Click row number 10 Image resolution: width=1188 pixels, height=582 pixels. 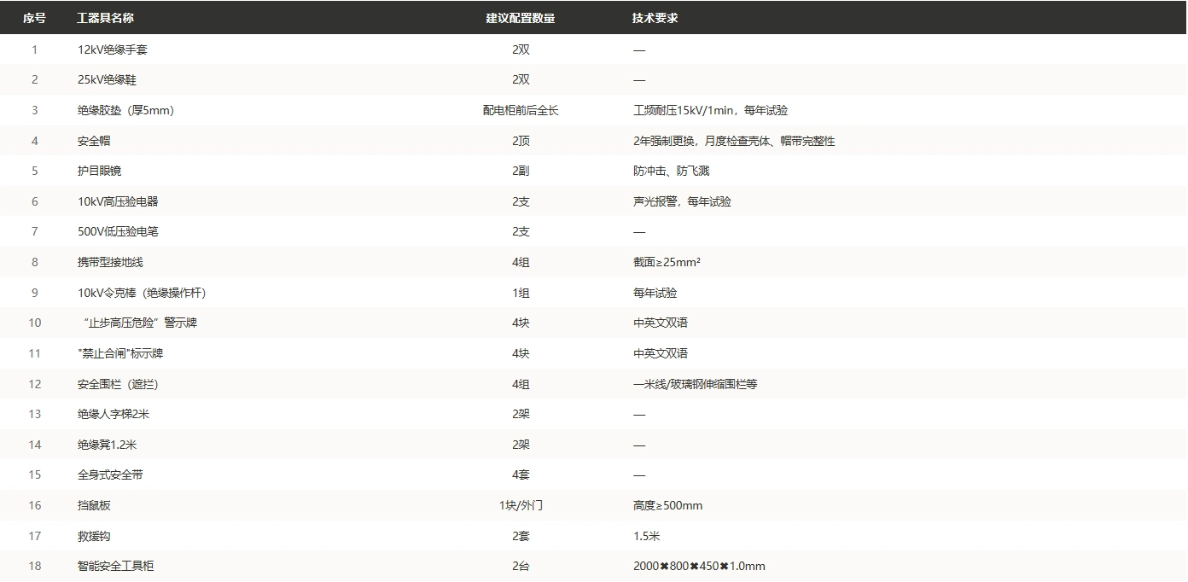[35, 323]
